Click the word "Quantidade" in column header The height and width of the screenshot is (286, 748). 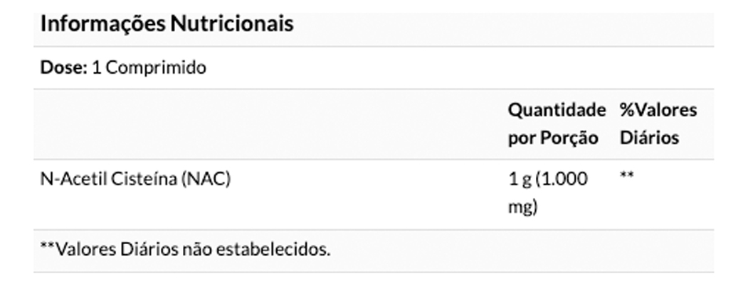coord(555,110)
